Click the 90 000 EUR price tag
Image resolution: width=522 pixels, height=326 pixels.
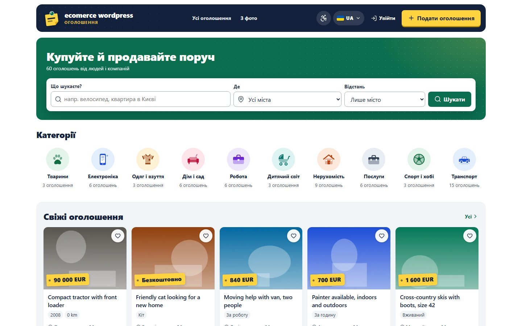click(68, 280)
